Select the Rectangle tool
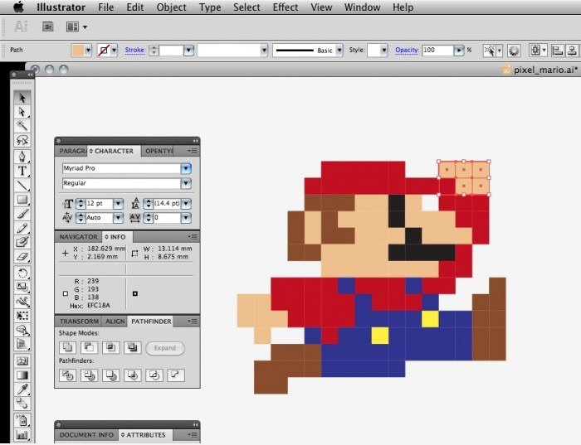The image size is (581, 445). click(22, 200)
